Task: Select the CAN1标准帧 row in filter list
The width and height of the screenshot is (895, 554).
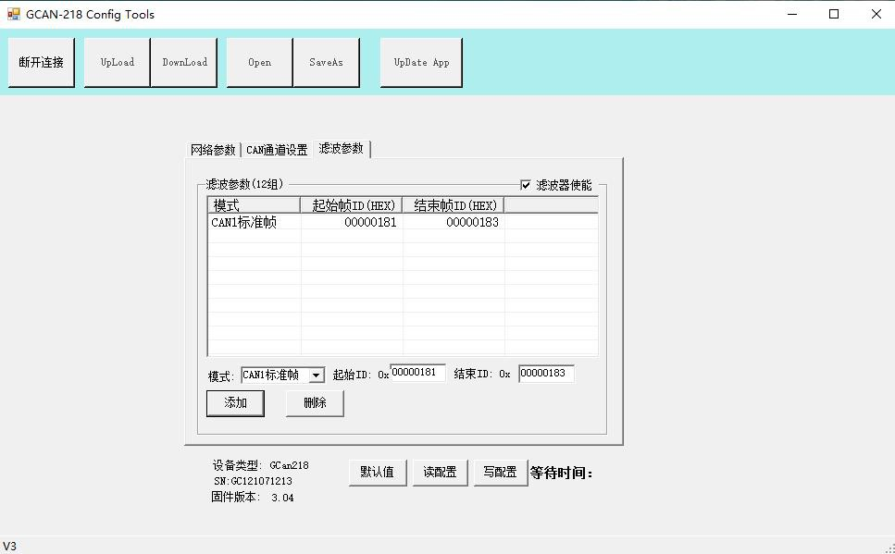Action: (244, 222)
